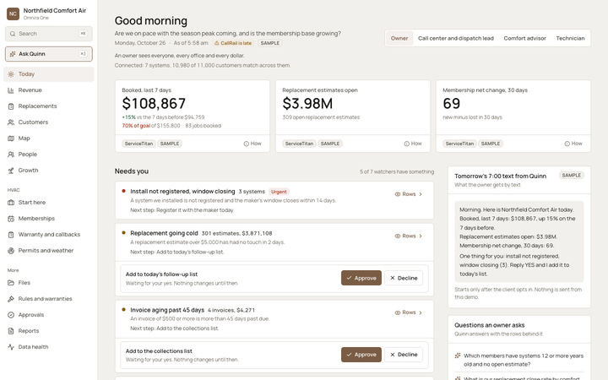The height and width of the screenshot is (380, 608).
Task: Switch to the Owner role tab
Action: click(x=399, y=38)
